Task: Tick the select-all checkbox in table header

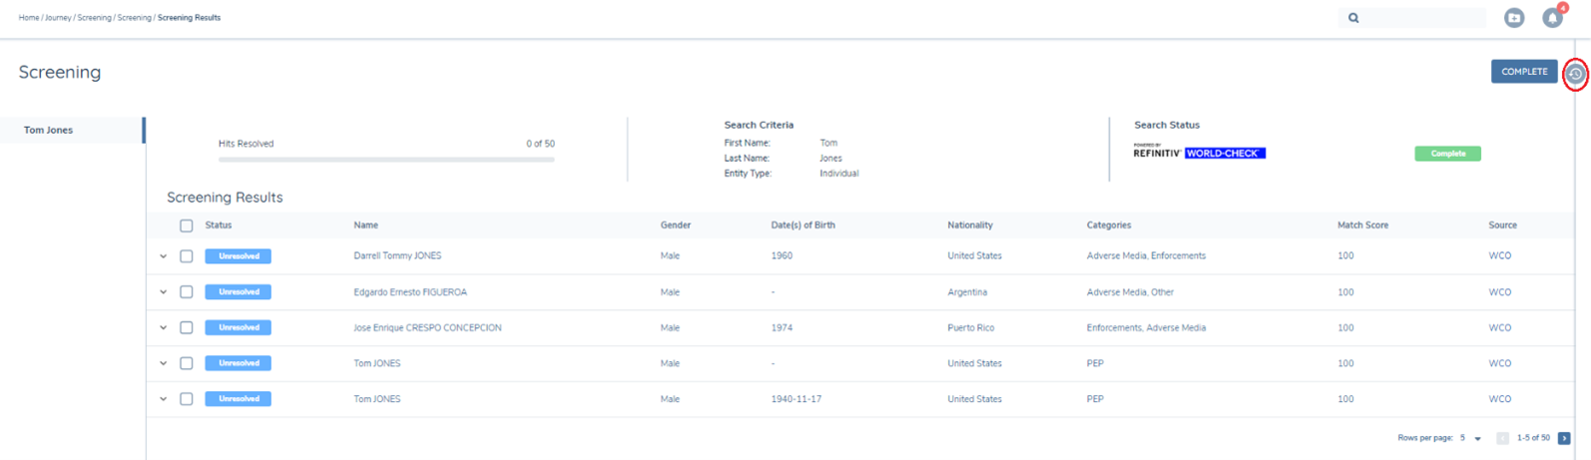Action: point(187,226)
